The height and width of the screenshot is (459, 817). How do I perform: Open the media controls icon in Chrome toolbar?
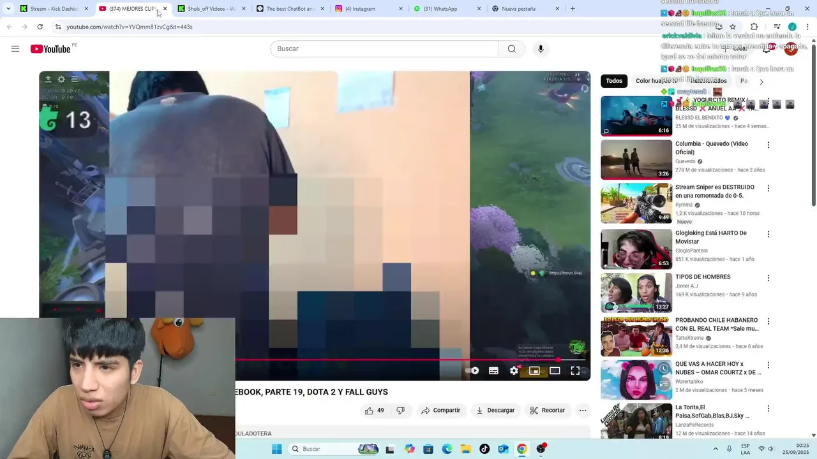[777, 27]
